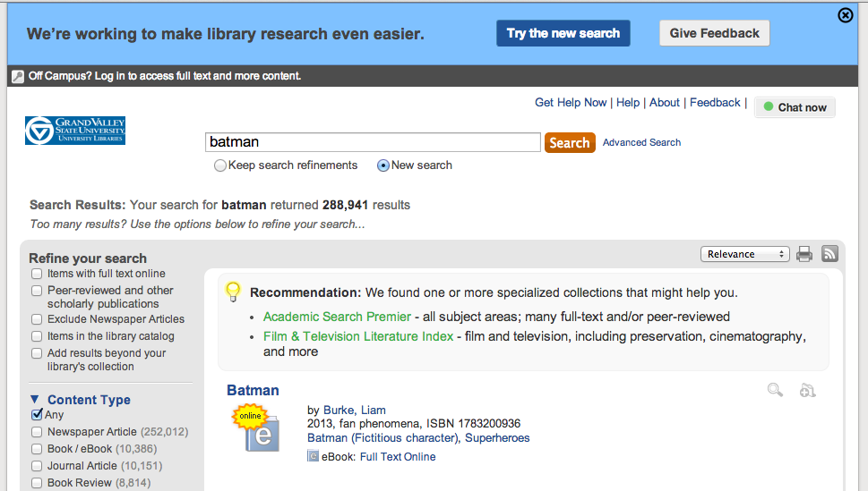This screenshot has height=491, width=868.
Task: Filter by Journal Article content type
Action: pos(37,466)
